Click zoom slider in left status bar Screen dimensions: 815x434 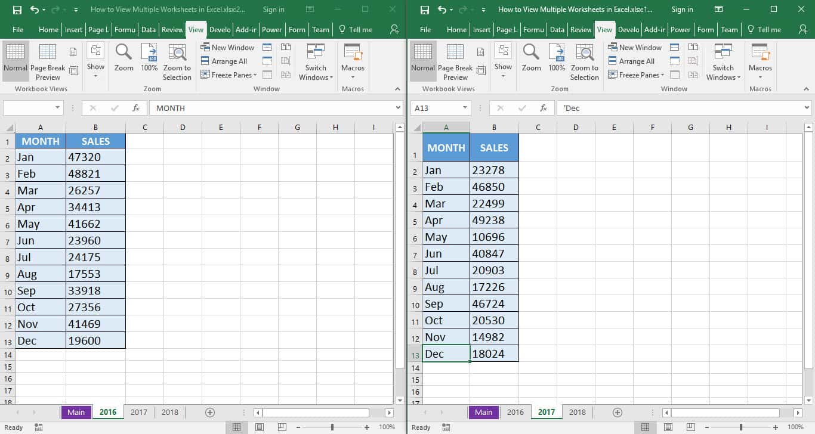click(x=332, y=427)
